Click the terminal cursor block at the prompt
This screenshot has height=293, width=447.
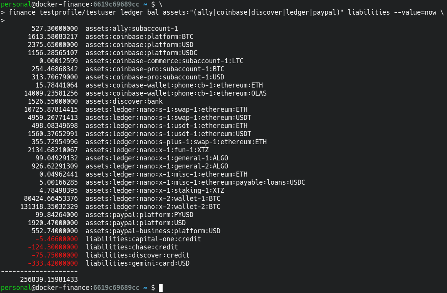[161, 288]
